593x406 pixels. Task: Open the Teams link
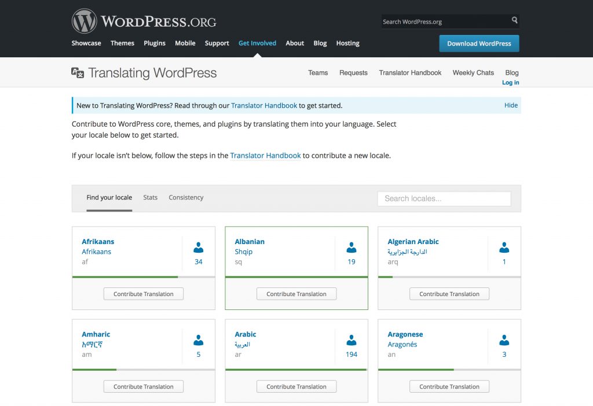(x=318, y=72)
